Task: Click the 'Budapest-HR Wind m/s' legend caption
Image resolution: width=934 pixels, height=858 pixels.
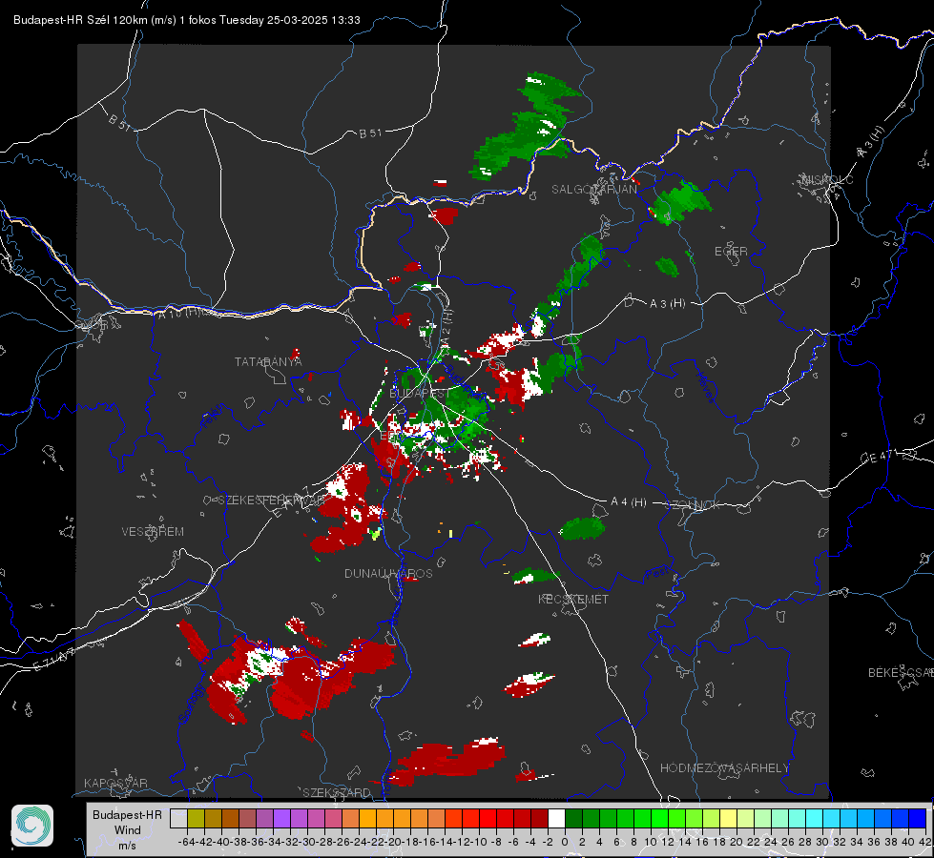Action: pyautogui.click(x=128, y=829)
